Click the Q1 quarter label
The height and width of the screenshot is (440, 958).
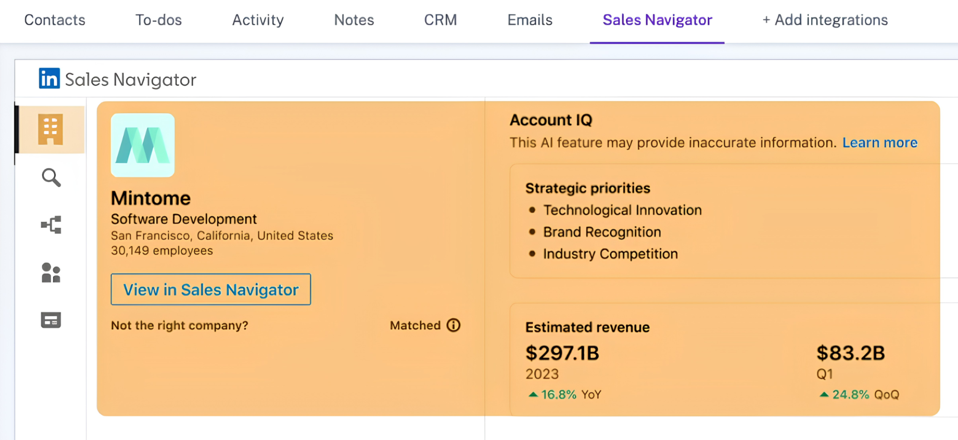[x=825, y=374]
